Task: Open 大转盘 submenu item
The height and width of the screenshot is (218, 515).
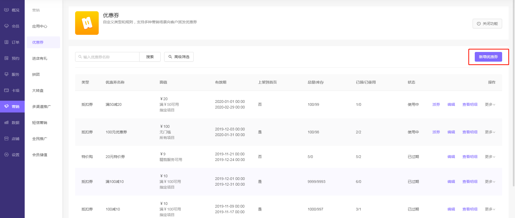Action: click(x=38, y=91)
